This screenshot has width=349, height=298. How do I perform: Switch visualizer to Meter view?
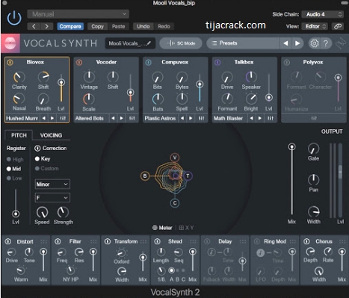162,228
